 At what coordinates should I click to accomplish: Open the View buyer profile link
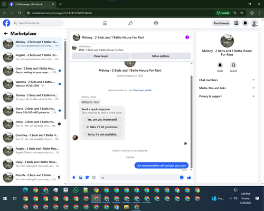click(x=142, y=90)
